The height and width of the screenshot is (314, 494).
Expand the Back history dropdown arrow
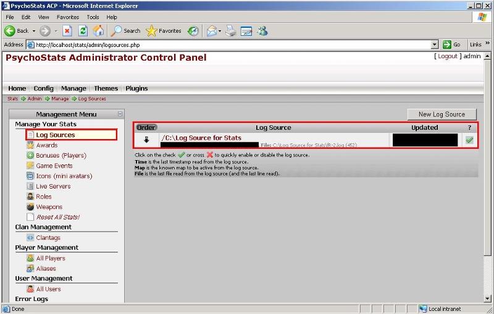tap(34, 31)
